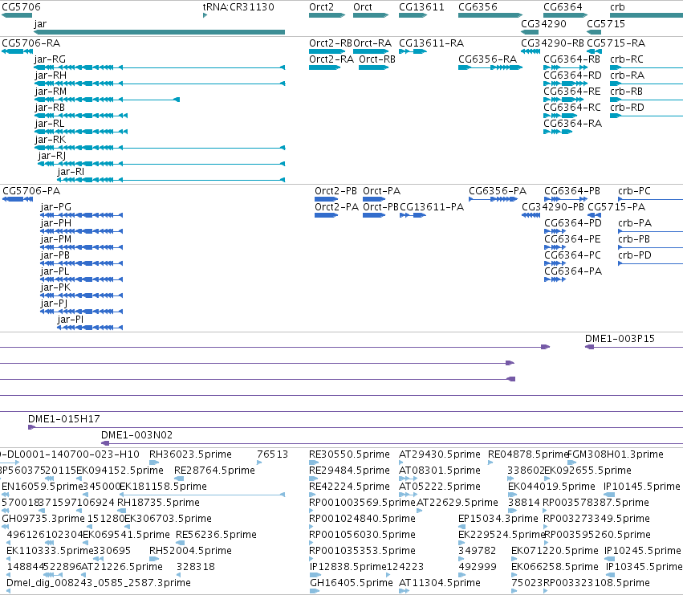
Task: Select the CG34290-RB transcript label
Action: pos(553,43)
